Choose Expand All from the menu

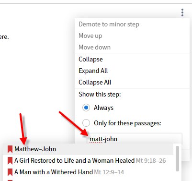pyautogui.click(x=132, y=71)
